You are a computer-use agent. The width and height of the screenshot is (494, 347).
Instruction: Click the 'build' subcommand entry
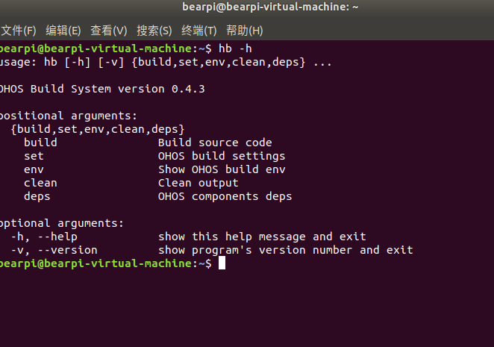[x=40, y=143]
